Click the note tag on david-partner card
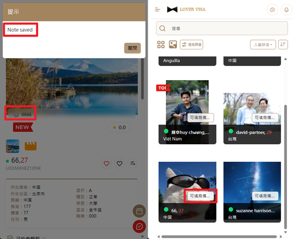Image resolution: width=294 pixels, height=239 pixels. click(265, 118)
